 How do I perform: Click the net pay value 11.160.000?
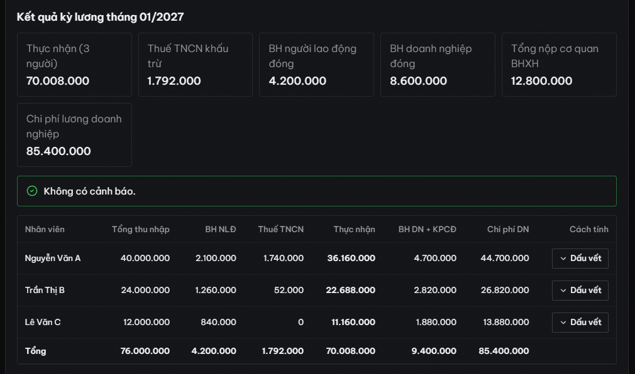point(353,322)
